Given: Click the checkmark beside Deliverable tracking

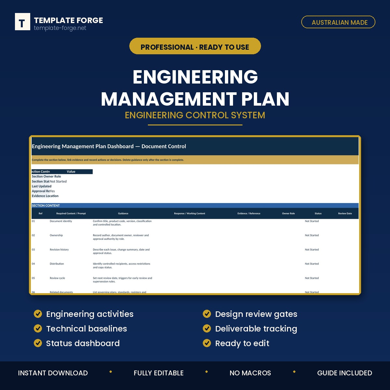Looking at the screenshot, I should pyautogui.click(x=207, y=328).
